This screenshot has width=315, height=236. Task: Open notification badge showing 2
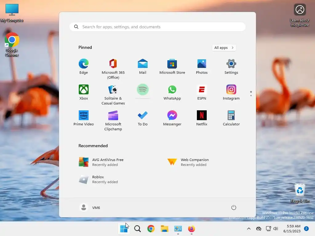[x=306, y=229]
